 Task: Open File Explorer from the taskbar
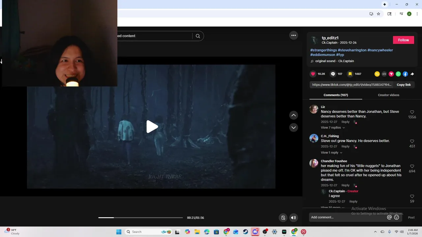(197, 232)
